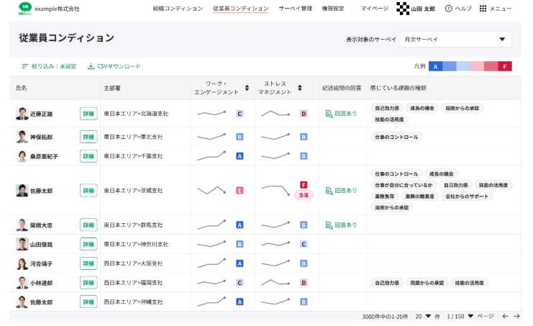Screen dimensions: 533x326
Task: Click grade D stress badge for 近藤正雄
Action: click(304, 114)
